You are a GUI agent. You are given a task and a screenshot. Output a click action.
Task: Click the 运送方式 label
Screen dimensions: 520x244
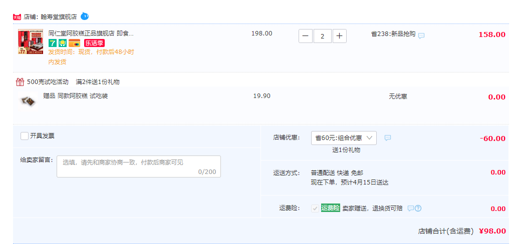pos(287,173)
